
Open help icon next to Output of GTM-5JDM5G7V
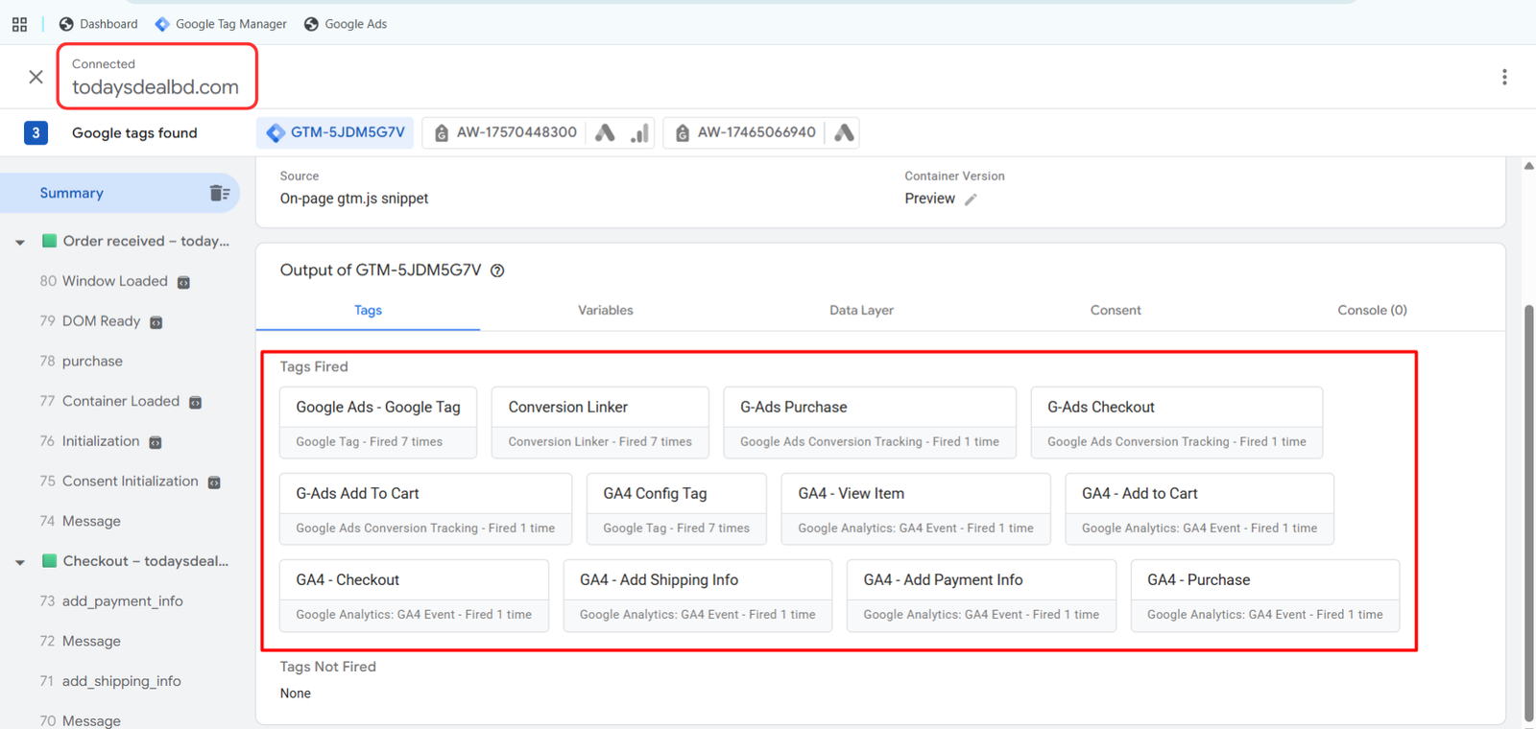click(x=497, y=270)
